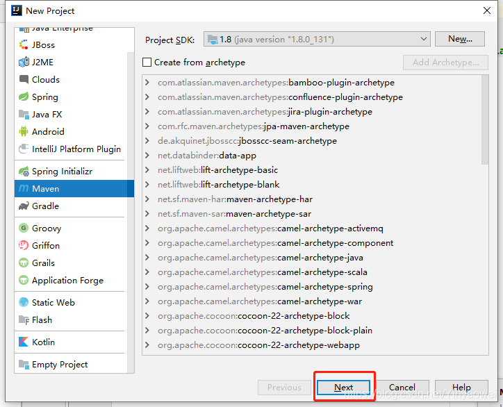Expand bamboo-plugin-archetype entry
503x407 pixels.
[x=147, y=83]
